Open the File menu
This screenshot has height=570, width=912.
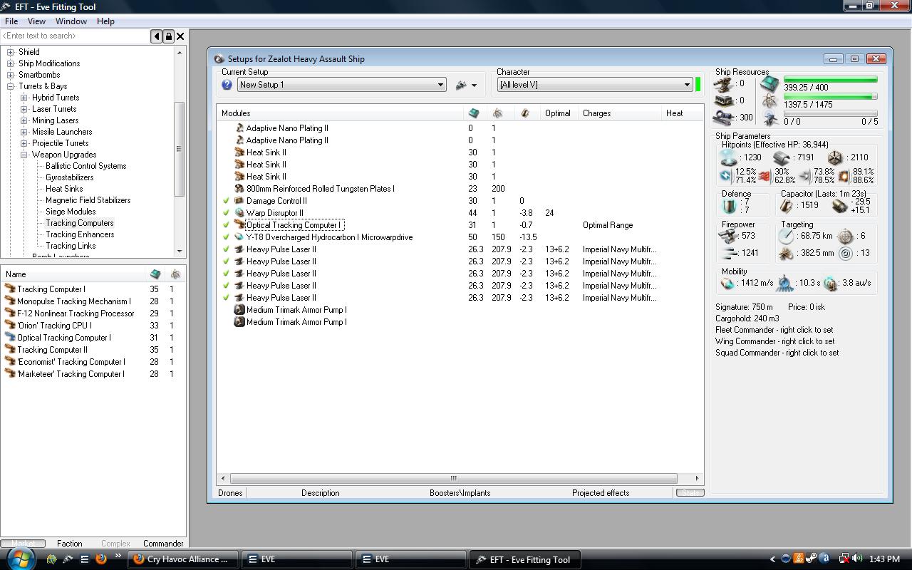(11, 21)
